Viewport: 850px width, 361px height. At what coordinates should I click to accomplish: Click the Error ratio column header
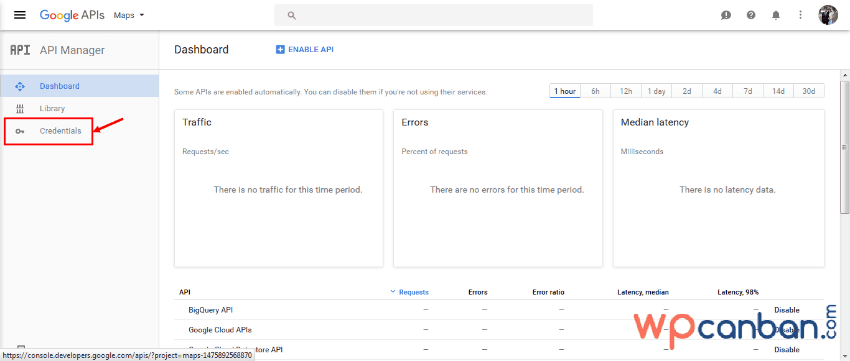(x=548, y=292)
